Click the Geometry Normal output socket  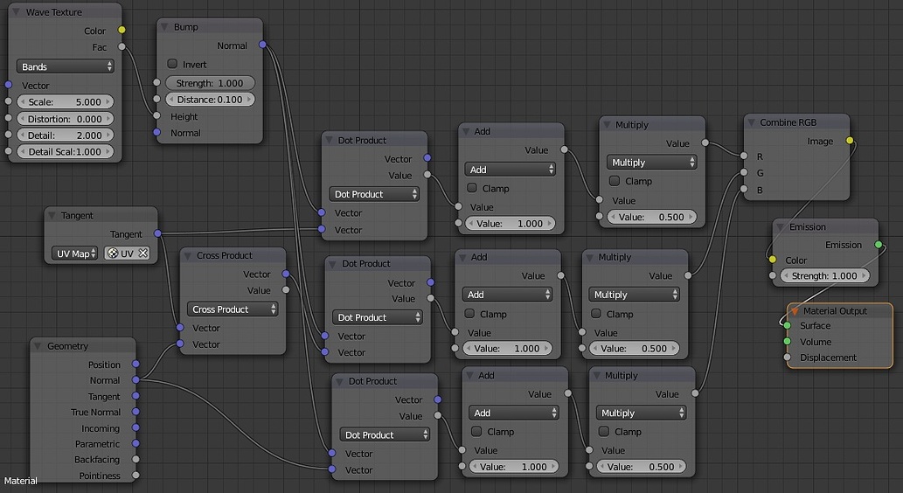tap(135, 379)
